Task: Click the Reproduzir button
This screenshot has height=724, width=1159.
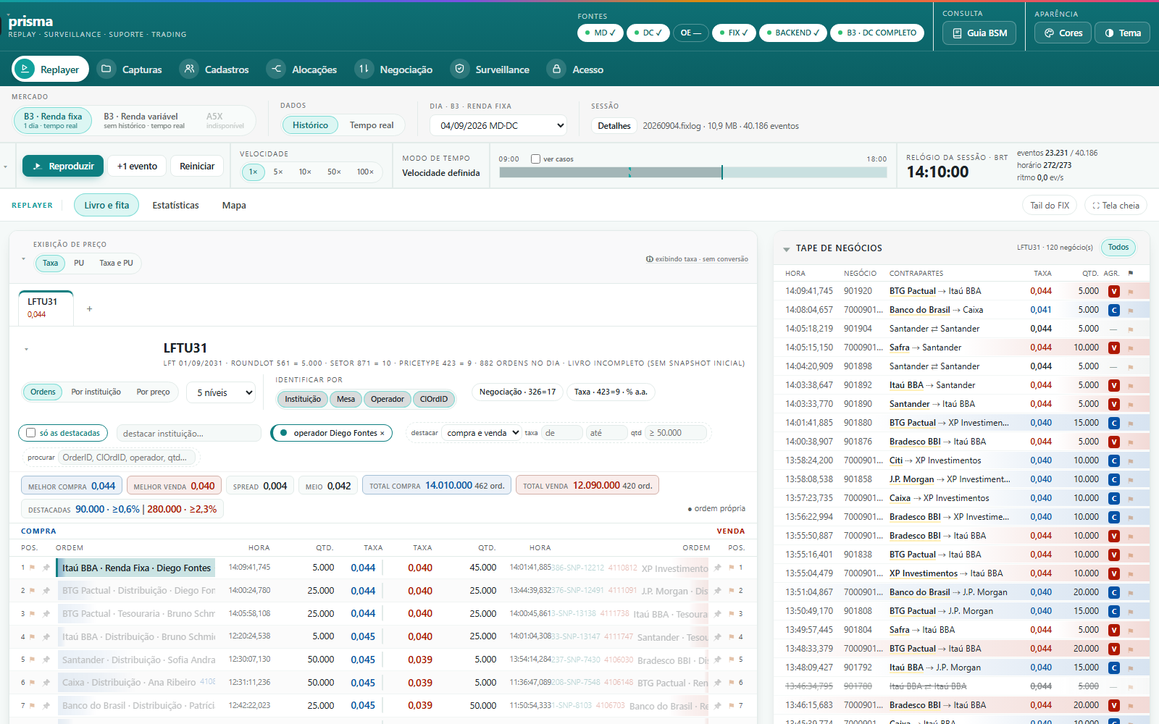Action: [63, 166]
